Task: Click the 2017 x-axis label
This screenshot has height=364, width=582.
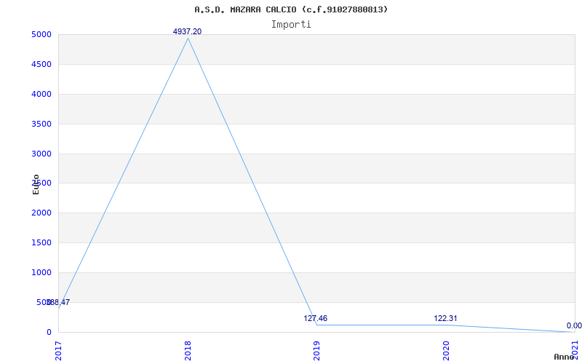Action: click(59, 351)
